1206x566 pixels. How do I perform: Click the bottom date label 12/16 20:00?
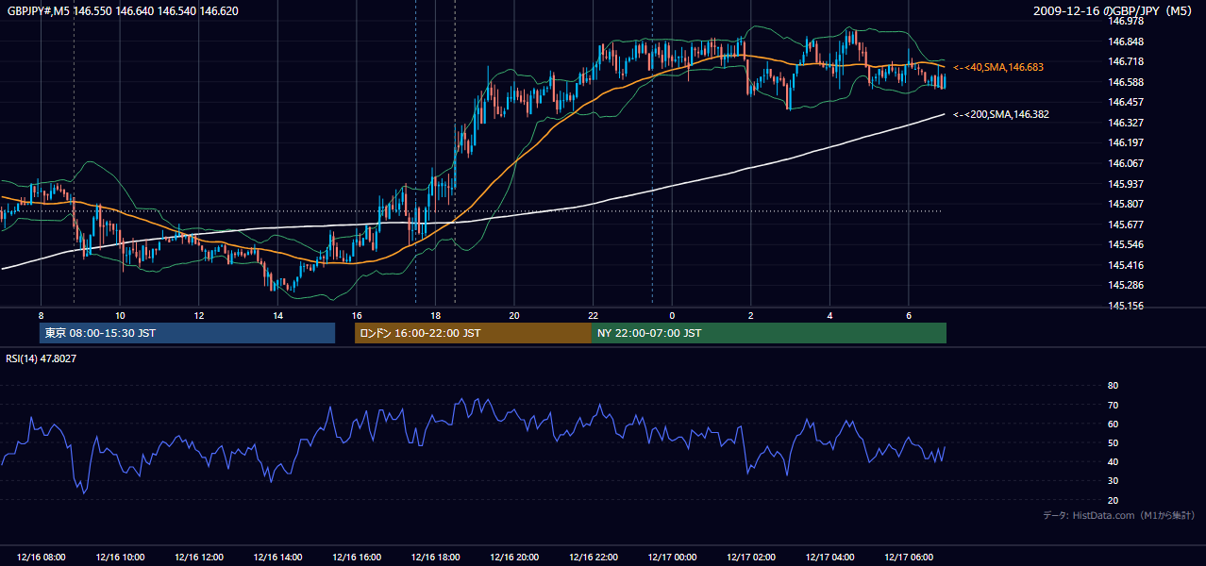[x=513, y=558]
